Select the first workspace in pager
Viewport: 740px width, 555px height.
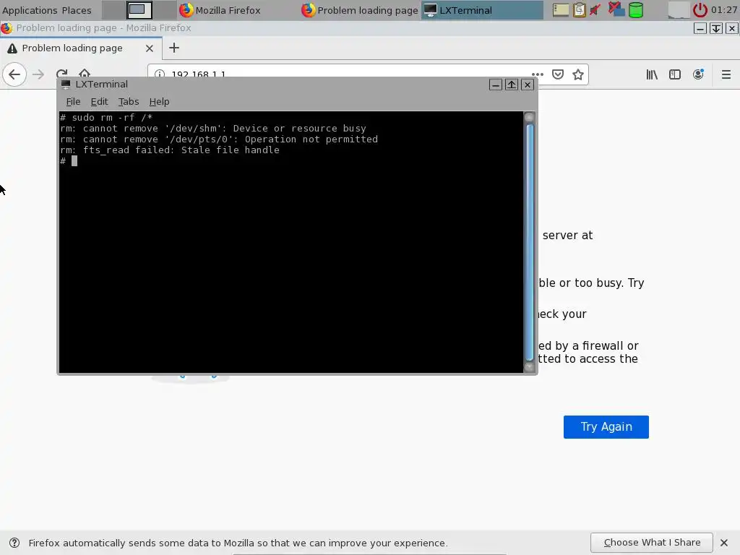click(113, 10)
